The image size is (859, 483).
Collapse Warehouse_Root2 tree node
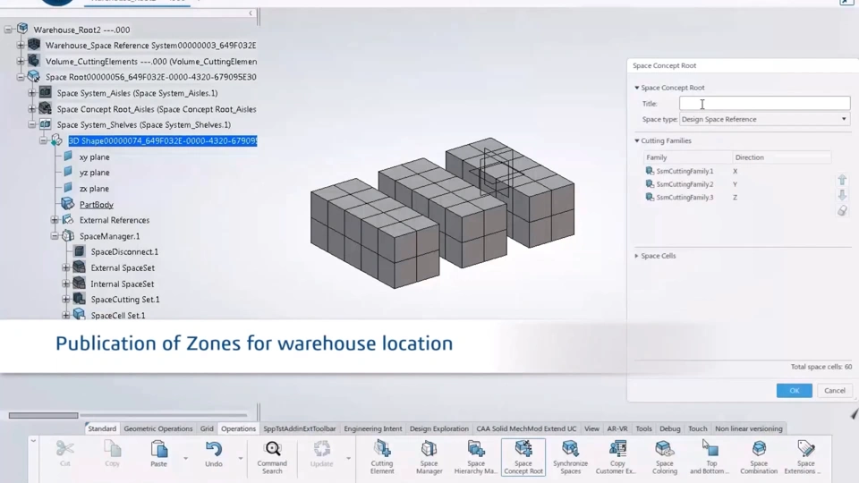click(x=8, y=30)
